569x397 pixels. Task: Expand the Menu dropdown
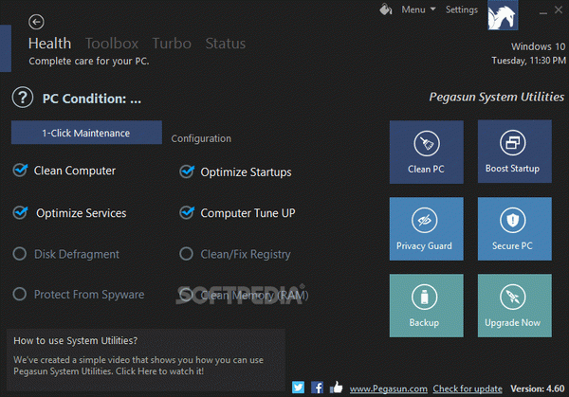pyautogui.click(x=418, y=9)
